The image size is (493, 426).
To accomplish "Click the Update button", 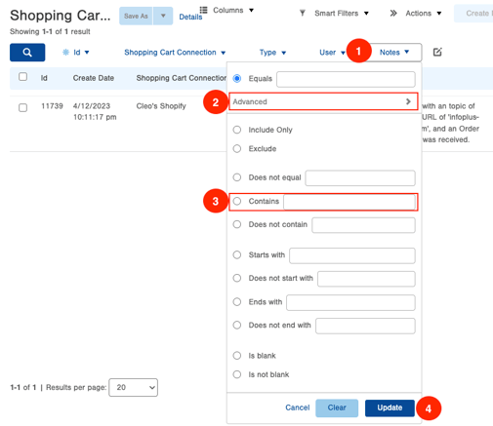I will point(390,407).
